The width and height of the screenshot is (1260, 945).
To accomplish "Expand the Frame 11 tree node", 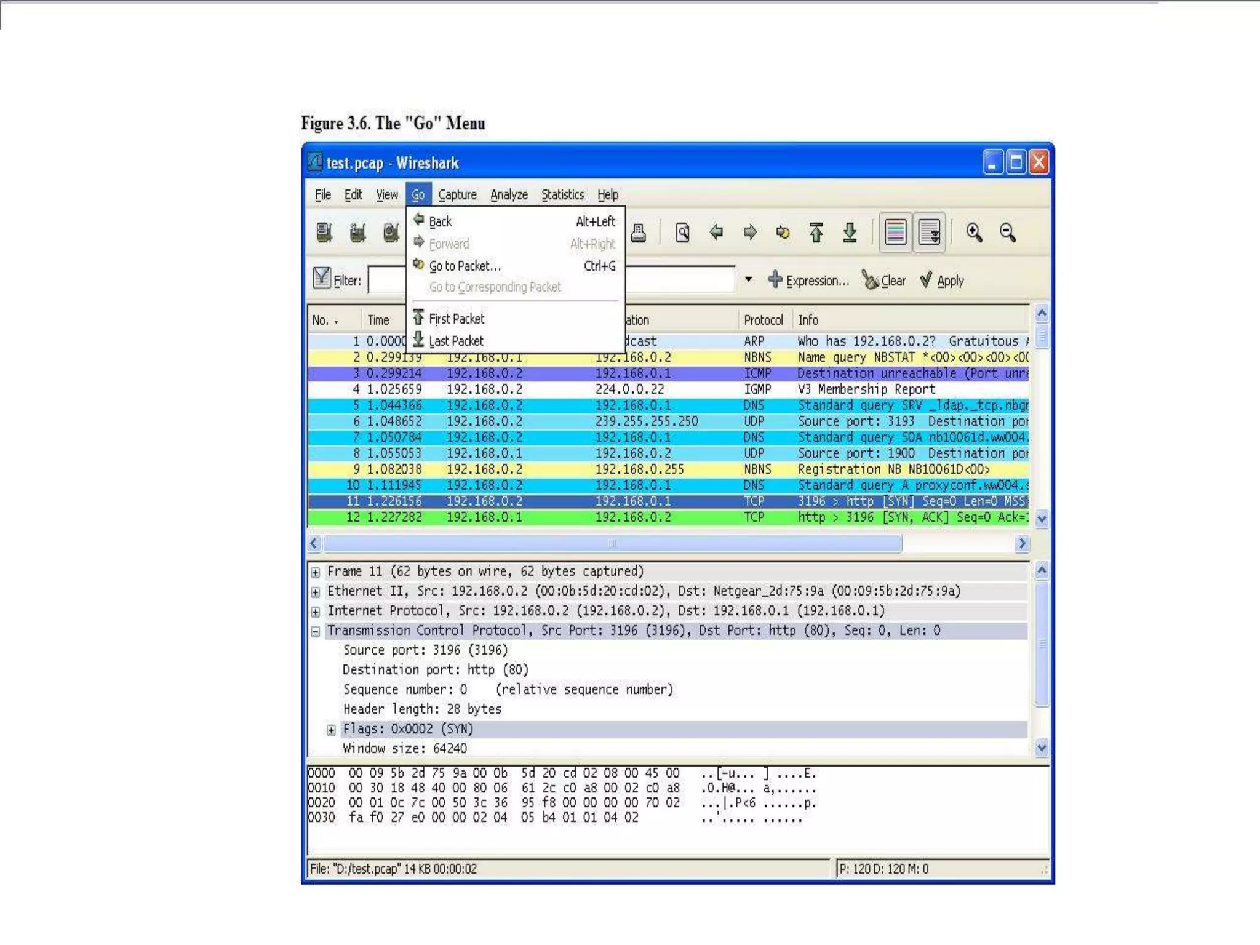I will coord(316,573).
